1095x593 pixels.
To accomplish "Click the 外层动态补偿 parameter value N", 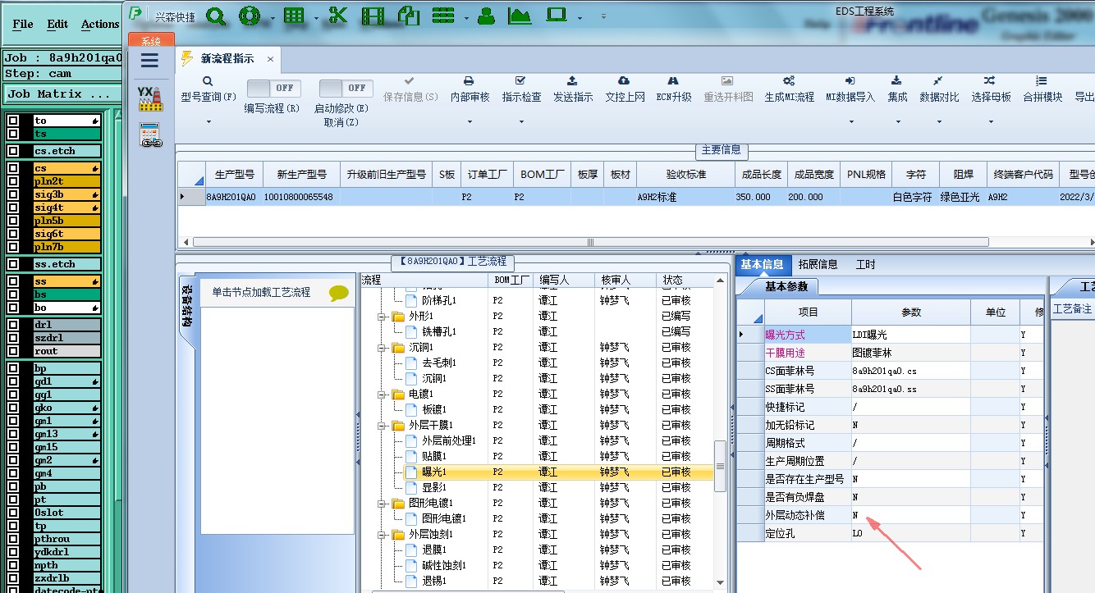I will pos(910,515).
